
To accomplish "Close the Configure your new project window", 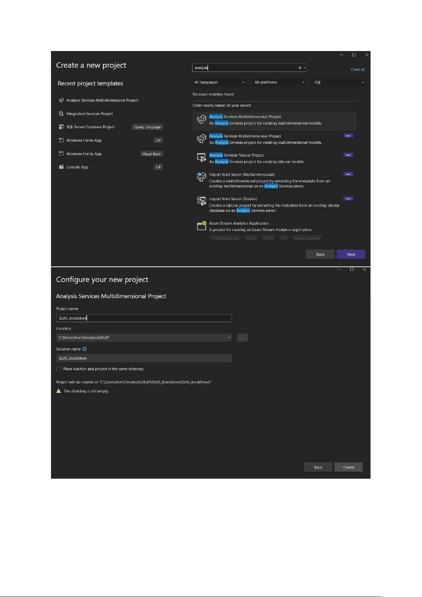I will coord(364,270).
